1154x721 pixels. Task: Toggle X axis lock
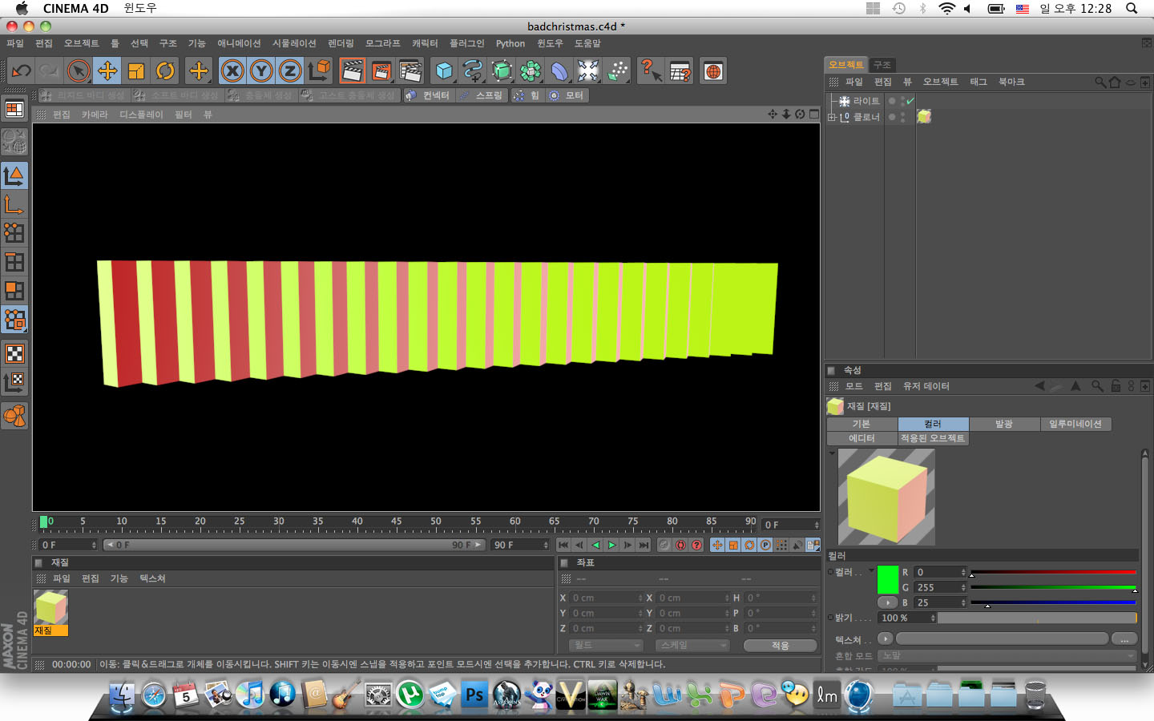232,71
